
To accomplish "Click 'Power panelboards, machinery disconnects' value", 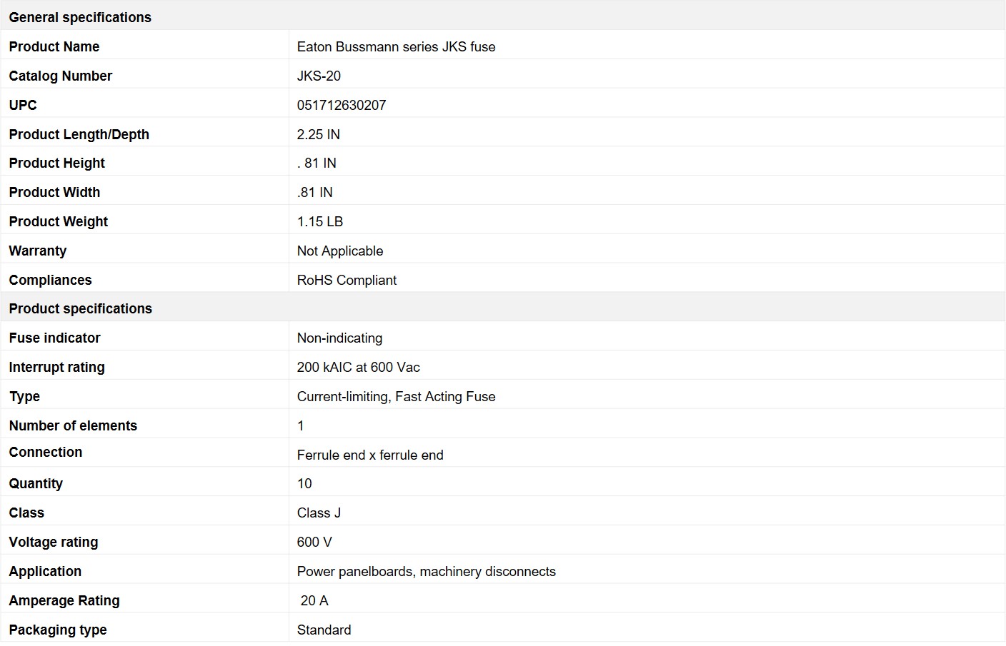I will point(427,571).
